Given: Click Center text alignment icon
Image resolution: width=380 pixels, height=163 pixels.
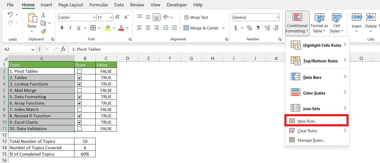Looking at the screenshot, I should click(x=148, y=28).
